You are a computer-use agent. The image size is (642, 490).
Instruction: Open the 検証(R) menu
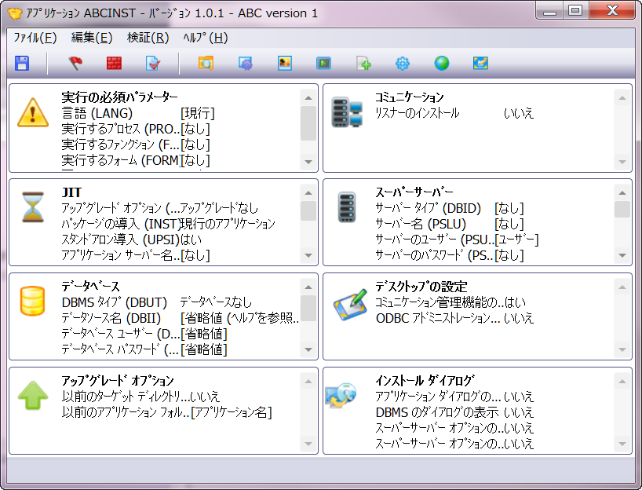click(148, 38)
